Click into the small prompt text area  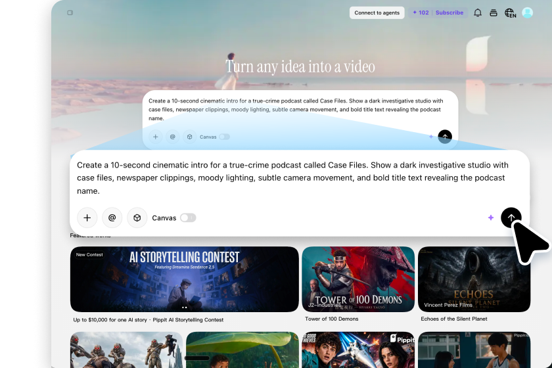pos(296,110)
